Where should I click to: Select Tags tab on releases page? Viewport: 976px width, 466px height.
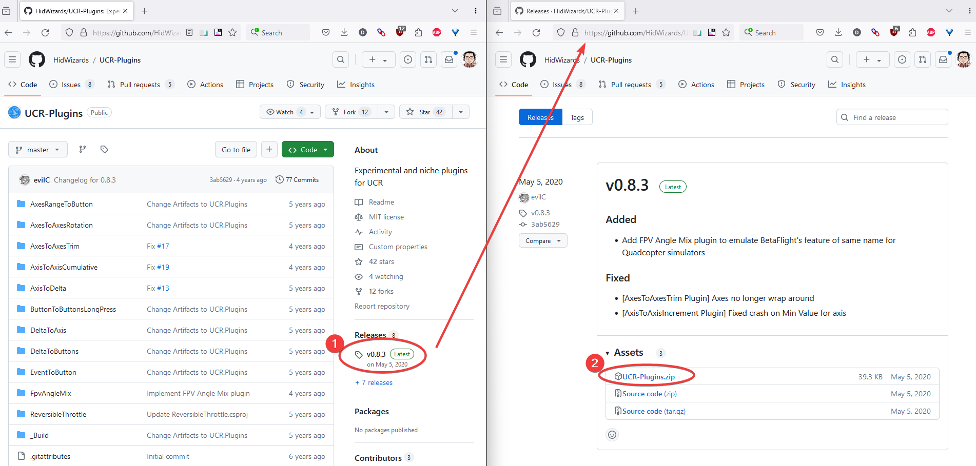[577, 117]
